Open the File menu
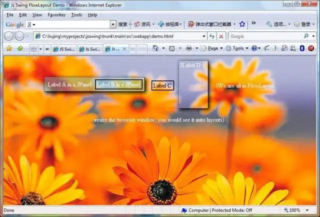 10,15
